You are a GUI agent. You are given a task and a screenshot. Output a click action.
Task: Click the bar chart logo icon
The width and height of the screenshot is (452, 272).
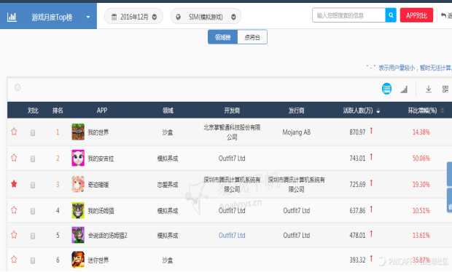click(x=12, y=17)
